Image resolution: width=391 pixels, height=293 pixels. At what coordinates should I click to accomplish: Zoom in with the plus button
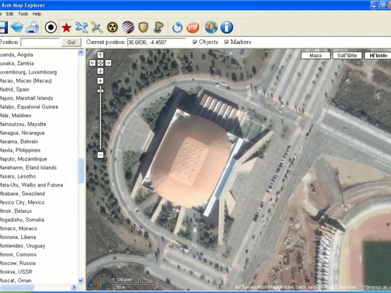[100, 81]
